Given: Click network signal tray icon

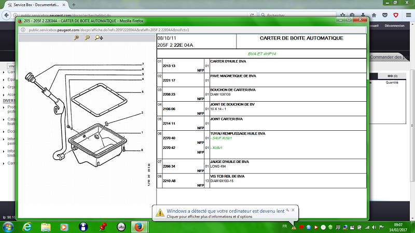Looking at the screenshot, I should [367, 227].
